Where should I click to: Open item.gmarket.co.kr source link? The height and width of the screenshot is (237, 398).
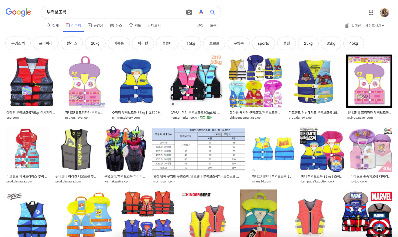tap(184, 118)
